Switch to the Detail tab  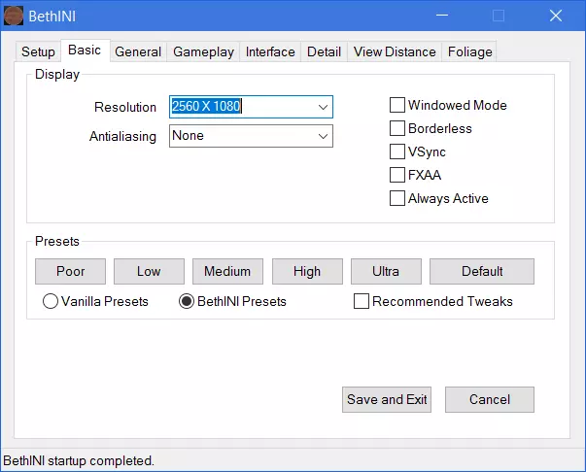tap(324, 51)
